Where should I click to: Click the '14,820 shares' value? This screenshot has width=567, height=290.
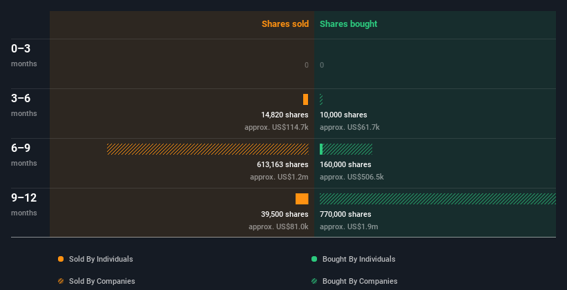tap(285, 115)
